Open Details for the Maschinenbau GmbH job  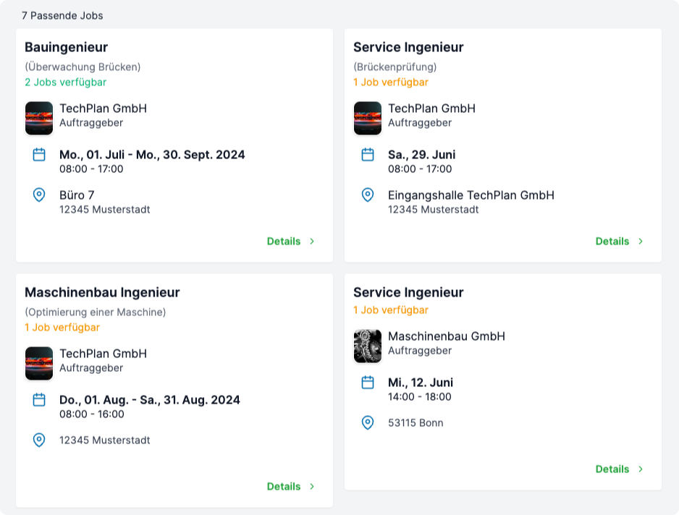612,469
